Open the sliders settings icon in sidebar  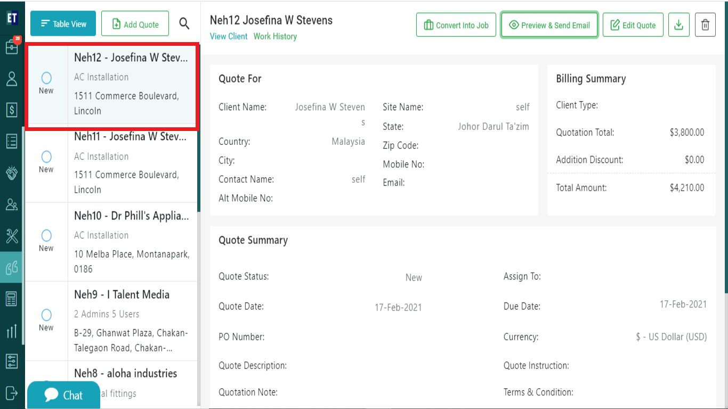pyautogui.click(x=12, y=362)
